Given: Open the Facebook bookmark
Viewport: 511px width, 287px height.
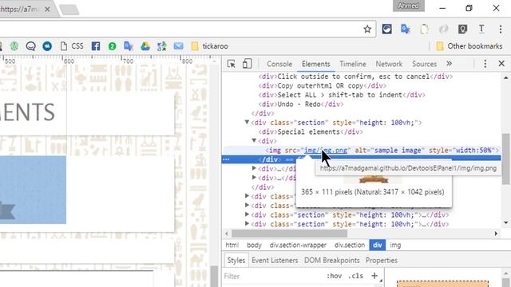Looking at the screenshot, I should 96,46.
